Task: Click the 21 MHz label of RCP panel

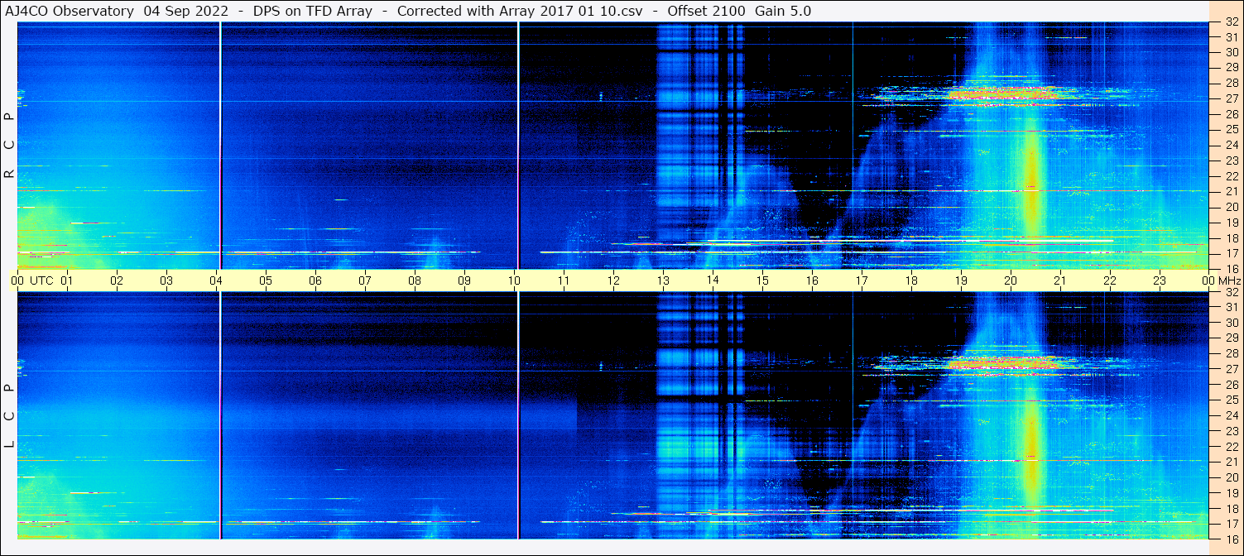Action: 1231,191
